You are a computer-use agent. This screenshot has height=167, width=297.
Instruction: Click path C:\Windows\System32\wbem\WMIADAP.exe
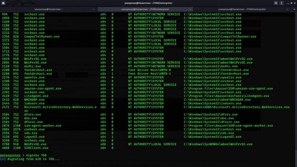pos(217,100)
